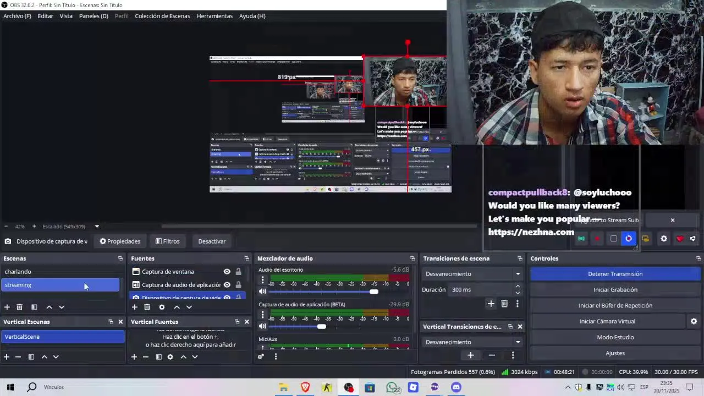This screenshot has width=704, height=396.
Task: Undock the Mezclador de audio panel
Action: pos(413,258)
